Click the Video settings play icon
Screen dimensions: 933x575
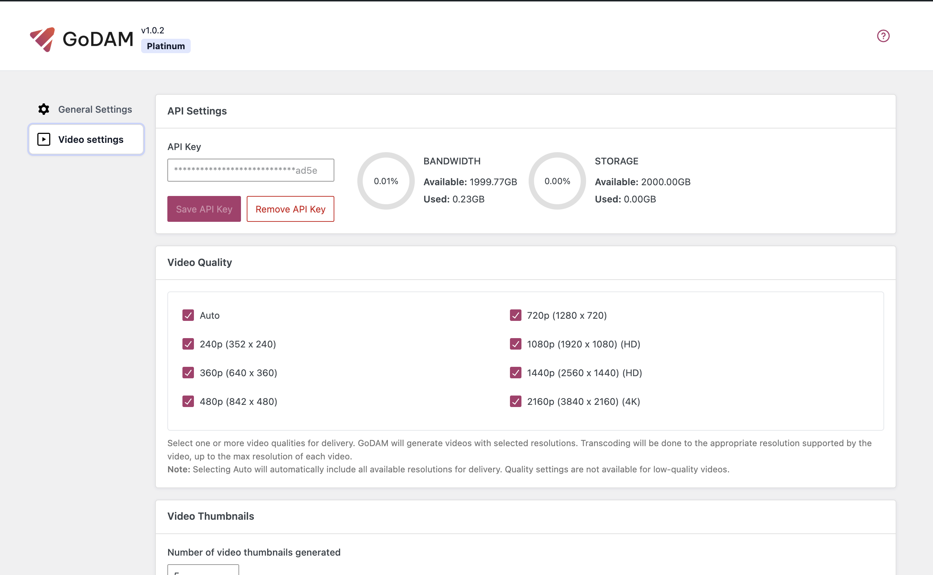coord(44,139)
